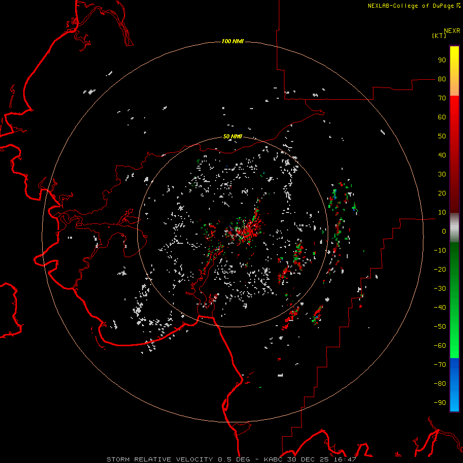Click the 50 value on velocity scale
This screenshot has width=463, height=463.
click(442, 136)
